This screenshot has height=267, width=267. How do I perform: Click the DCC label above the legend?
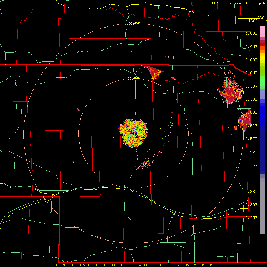(x=260, y=18)
